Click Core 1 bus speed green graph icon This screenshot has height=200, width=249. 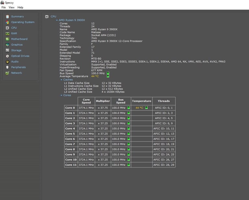coord(129,113)
